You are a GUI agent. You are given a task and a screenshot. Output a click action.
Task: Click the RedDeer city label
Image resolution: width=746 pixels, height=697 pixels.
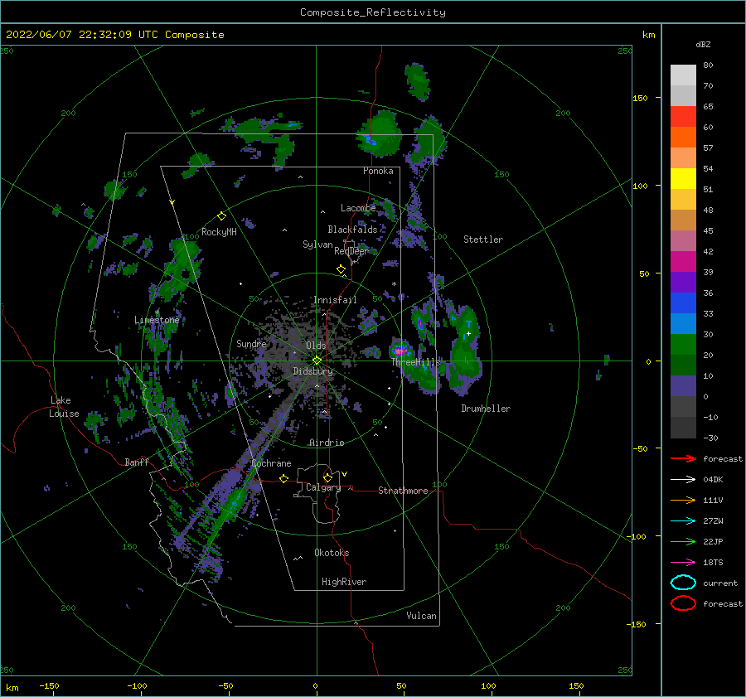(x=351, y=251)
